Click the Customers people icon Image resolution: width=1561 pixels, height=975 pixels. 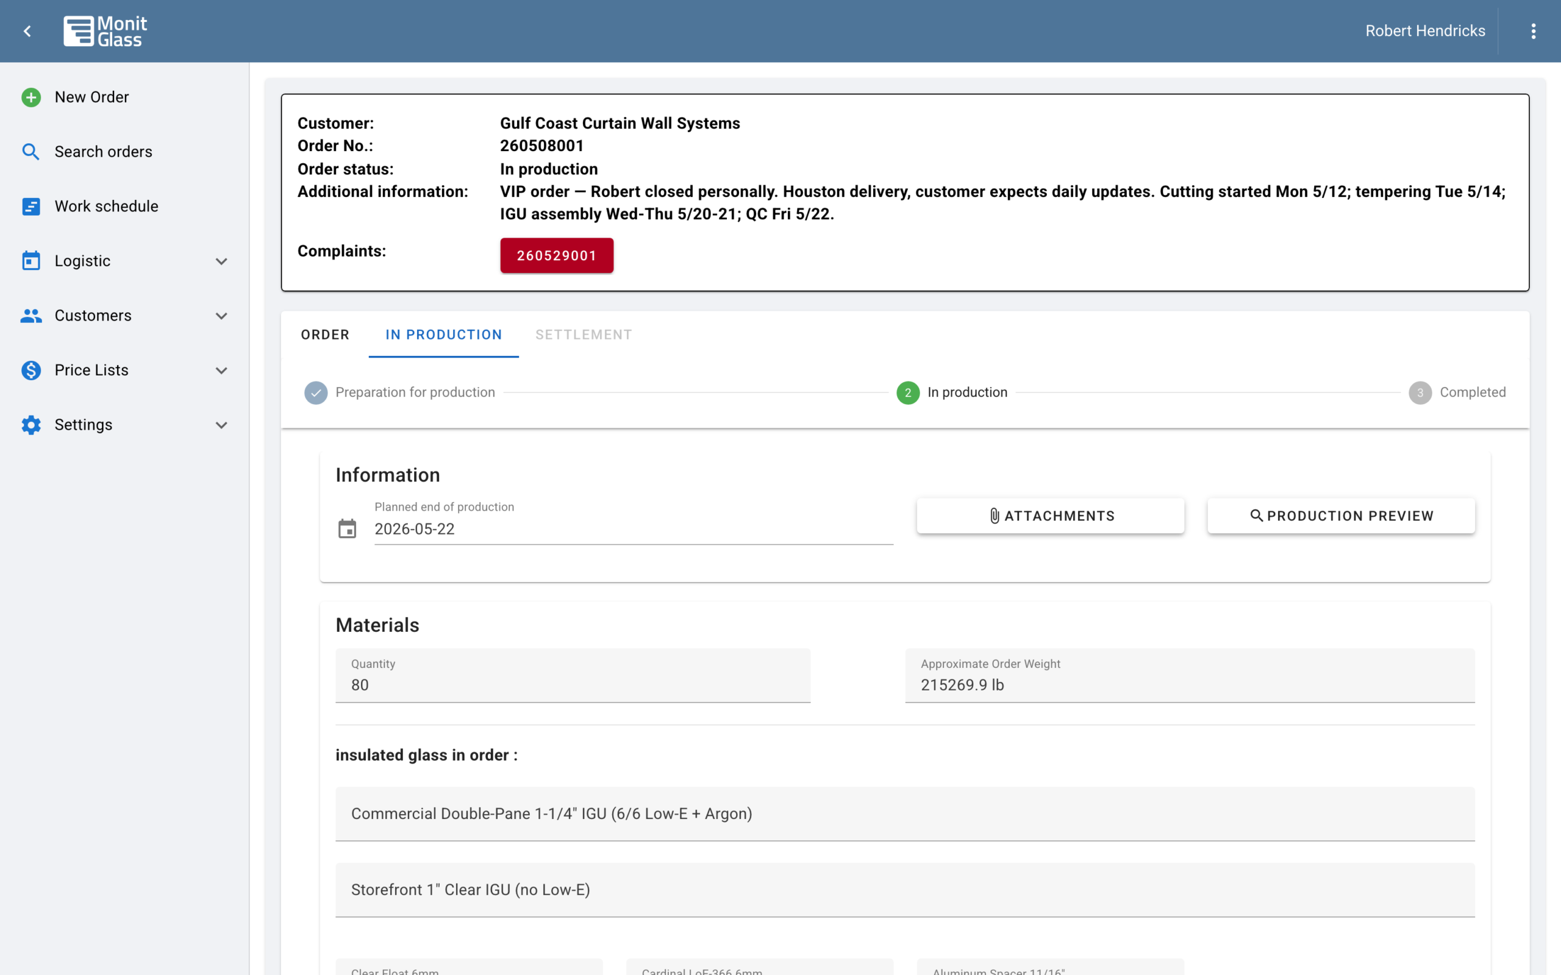click(x=31, y=315)
